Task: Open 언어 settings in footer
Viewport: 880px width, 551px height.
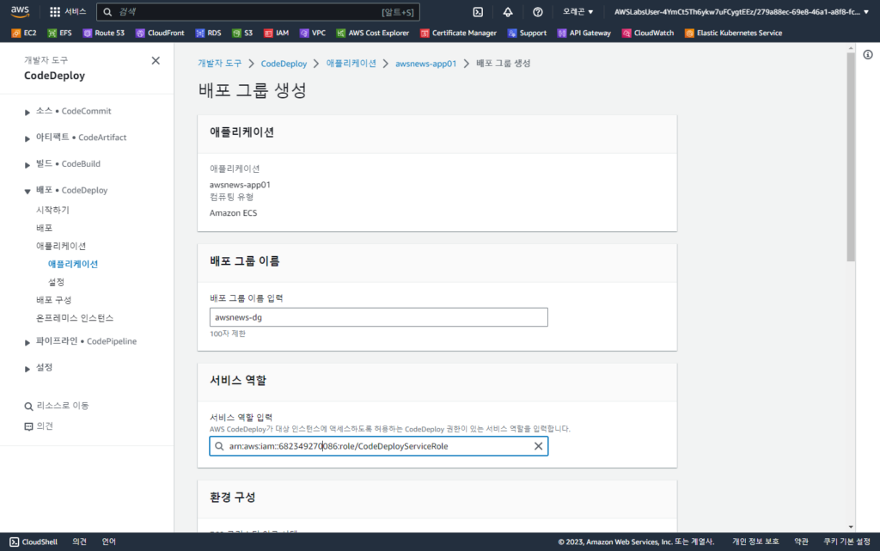Action: (109, 542)
